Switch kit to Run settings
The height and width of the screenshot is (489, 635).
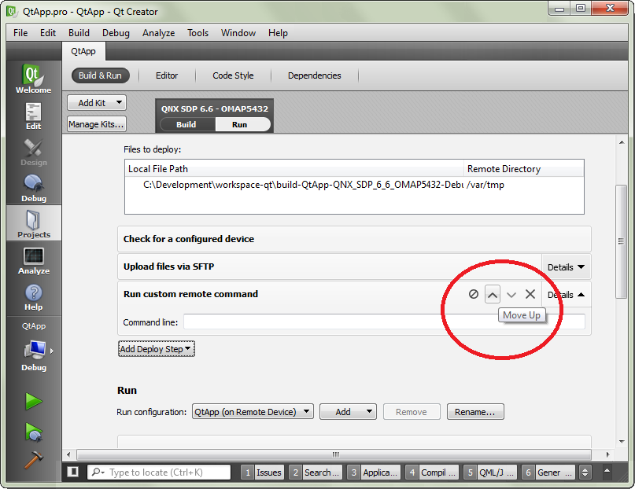(x=240, y=124)
